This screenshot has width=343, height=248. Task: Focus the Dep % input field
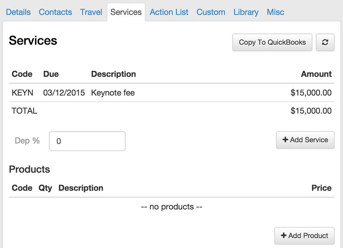(87, 141)
